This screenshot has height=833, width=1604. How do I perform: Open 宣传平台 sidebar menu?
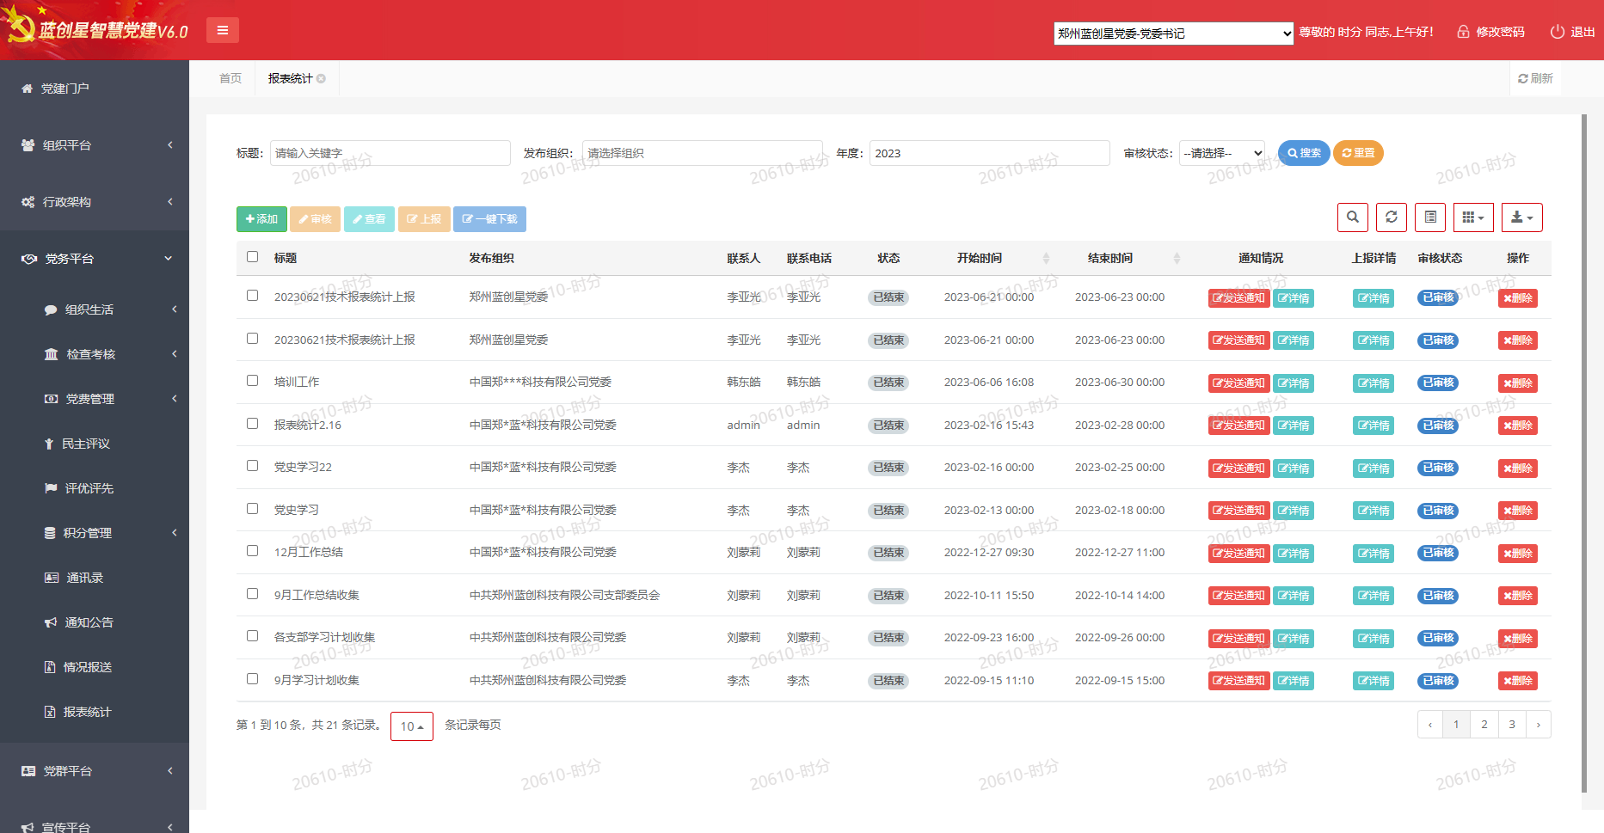pos(95,825)
